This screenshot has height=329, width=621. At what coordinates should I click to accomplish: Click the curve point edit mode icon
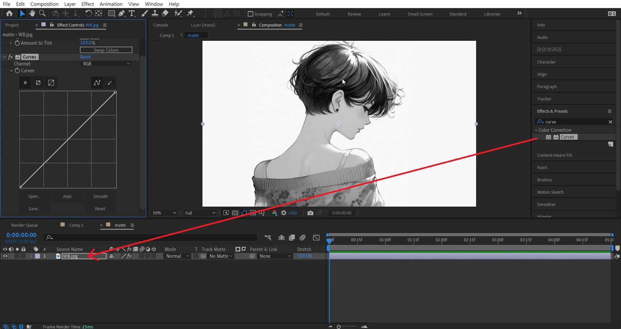click(97, 83)
